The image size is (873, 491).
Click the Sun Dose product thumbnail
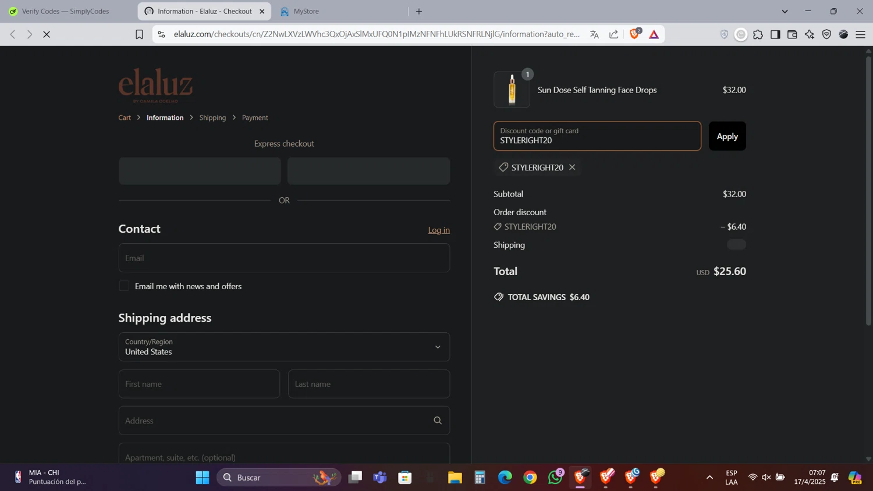coord(512,90)
